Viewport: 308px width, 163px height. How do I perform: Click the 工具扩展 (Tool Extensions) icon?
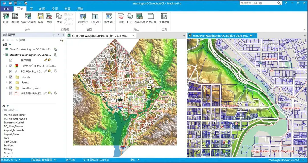click(164, 17)
